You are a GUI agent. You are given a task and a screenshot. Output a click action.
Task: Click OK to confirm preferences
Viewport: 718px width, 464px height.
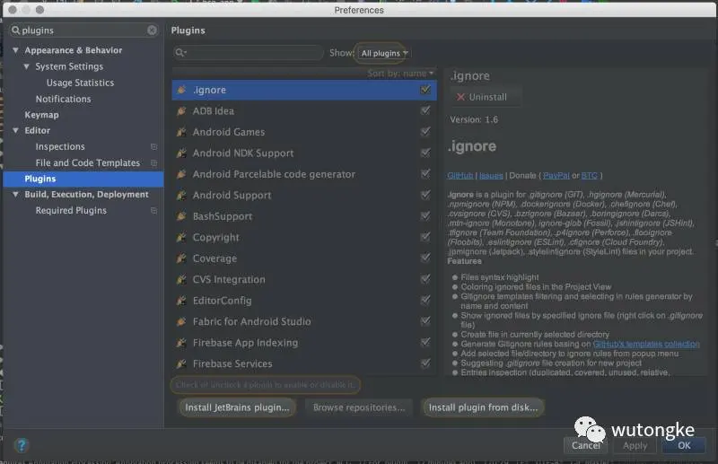(x=684, y=445)
